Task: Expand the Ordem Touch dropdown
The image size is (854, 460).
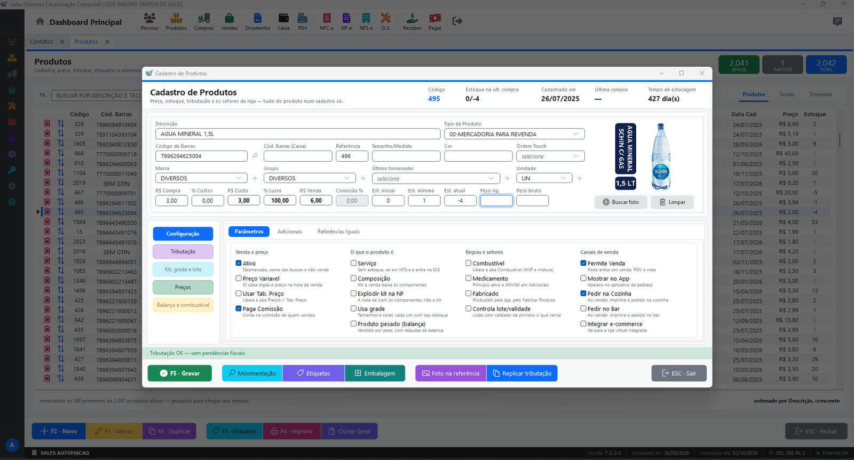Action: click(550, 156)
